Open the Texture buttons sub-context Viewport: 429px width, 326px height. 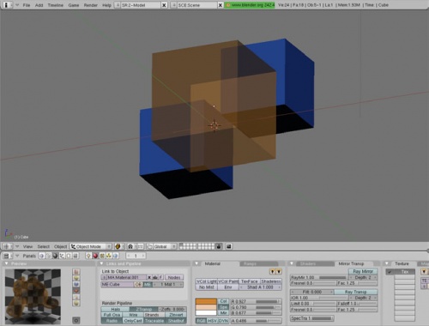click(102, 256)
